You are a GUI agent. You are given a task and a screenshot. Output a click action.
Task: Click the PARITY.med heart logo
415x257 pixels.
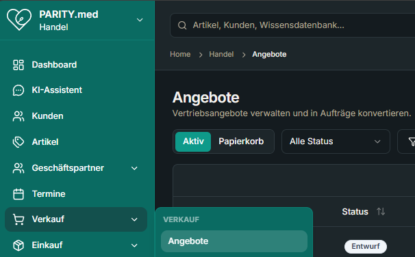(19, 20)
